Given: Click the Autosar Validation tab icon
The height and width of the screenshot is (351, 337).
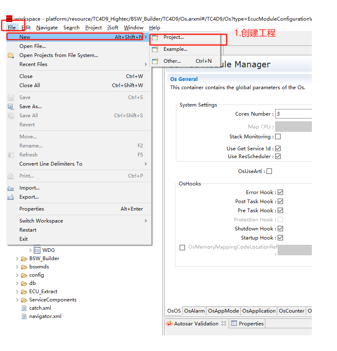Looking at the screenshot, I should pyautogui.click(x=169, y=324).
